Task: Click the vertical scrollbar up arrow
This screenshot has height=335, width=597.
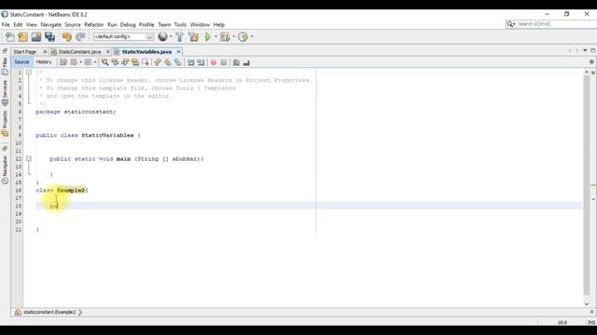Action: 587,73
